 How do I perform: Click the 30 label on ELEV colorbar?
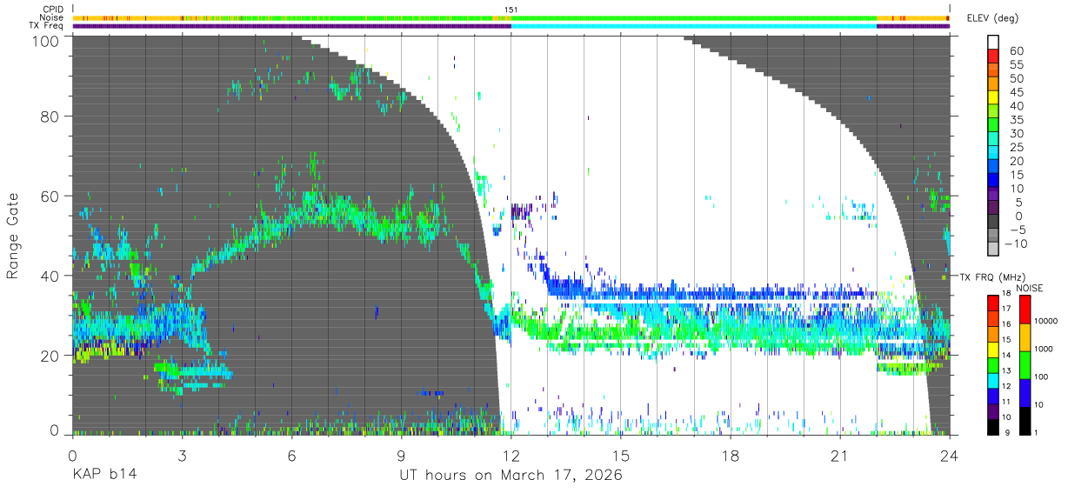(x=1015, y=133)
